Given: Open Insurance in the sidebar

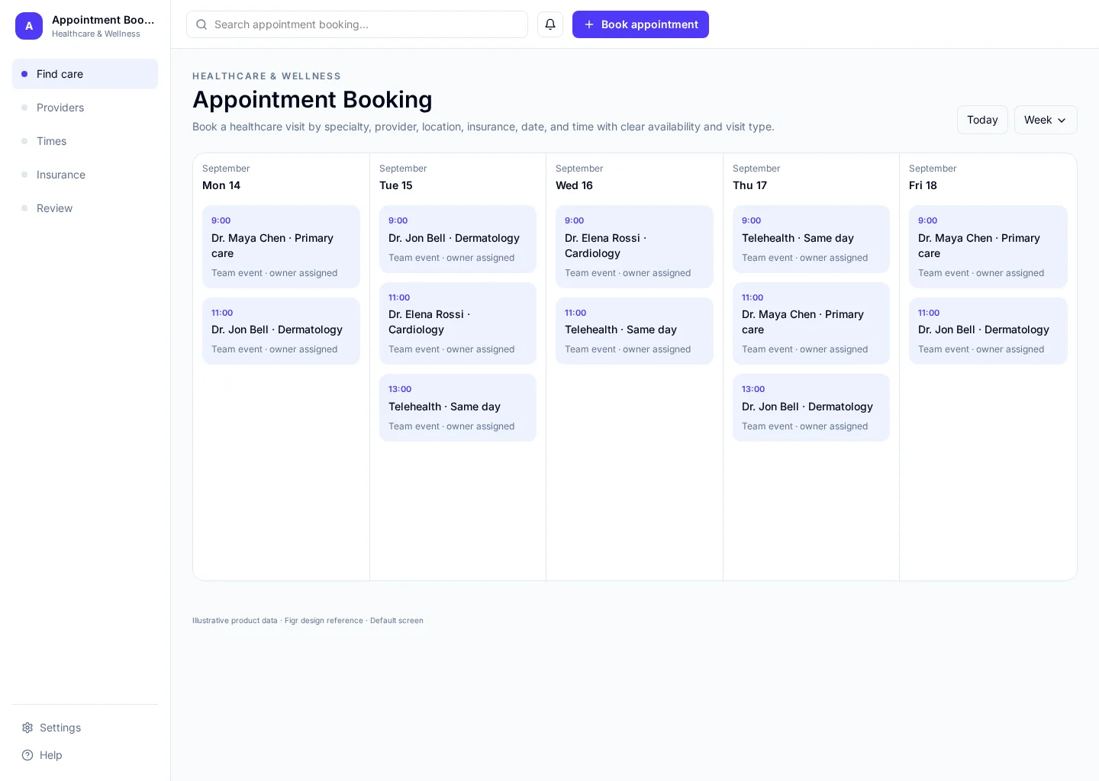Looking at the screenshot, I should [x=85, y=175].
